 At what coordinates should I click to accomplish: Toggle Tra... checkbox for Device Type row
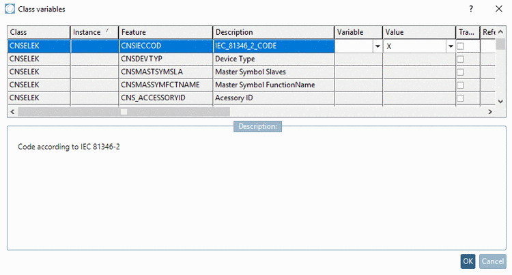[x=460, y=59]
